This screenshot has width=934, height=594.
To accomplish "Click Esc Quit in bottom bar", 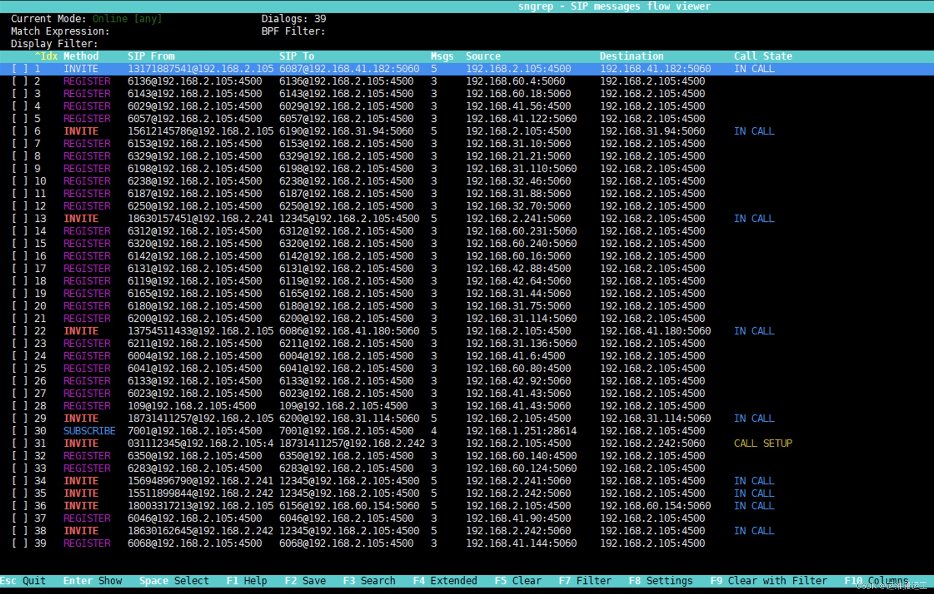I will tap(23, 581).
